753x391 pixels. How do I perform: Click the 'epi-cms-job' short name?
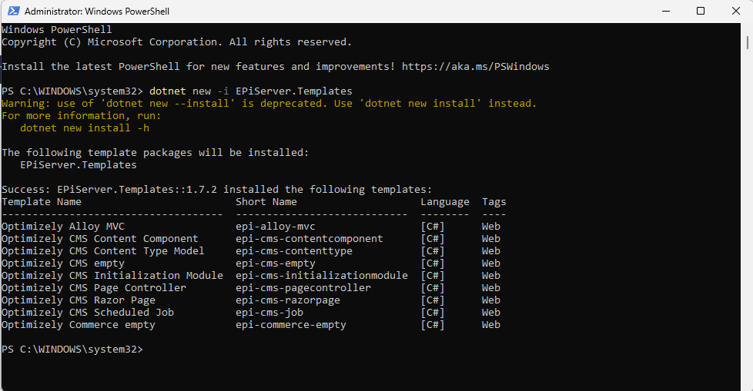269,313
